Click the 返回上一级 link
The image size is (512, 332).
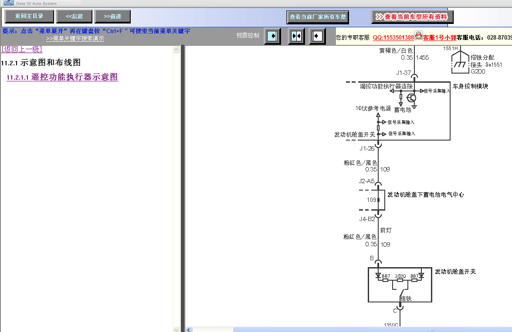[x=22, y=49]
